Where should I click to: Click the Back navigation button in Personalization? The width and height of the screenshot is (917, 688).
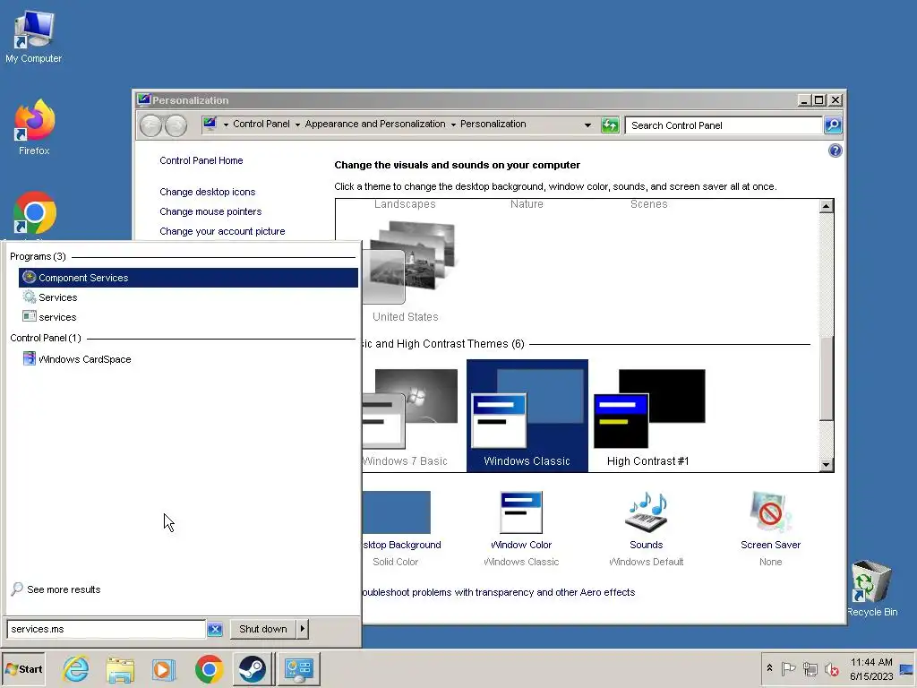[150, 125]
